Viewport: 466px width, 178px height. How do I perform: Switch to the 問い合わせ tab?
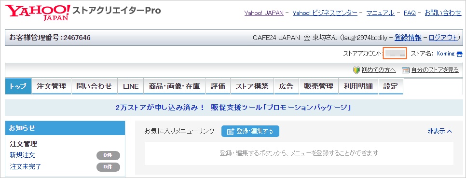pyautogui.click(x=94, y=86)
